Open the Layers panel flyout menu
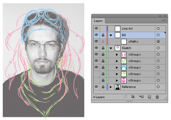171x120 pixels. (164, 21)
